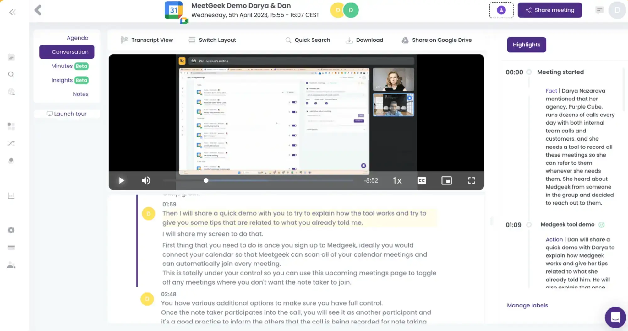Click the Share meeting button

point(549,10)
